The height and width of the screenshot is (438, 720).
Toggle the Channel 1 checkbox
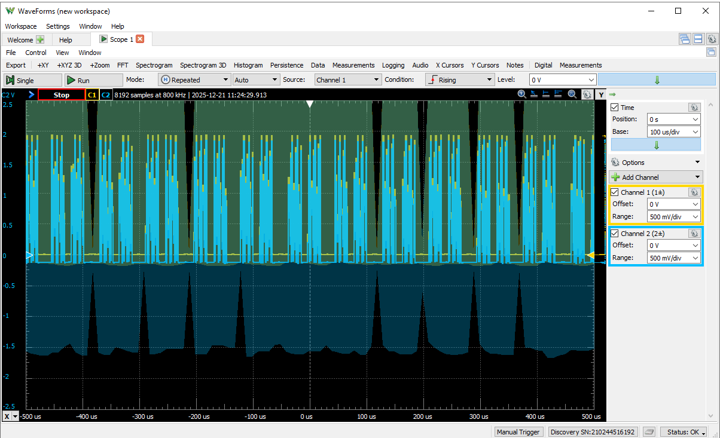pyautogui.click(x=615, y=192)
